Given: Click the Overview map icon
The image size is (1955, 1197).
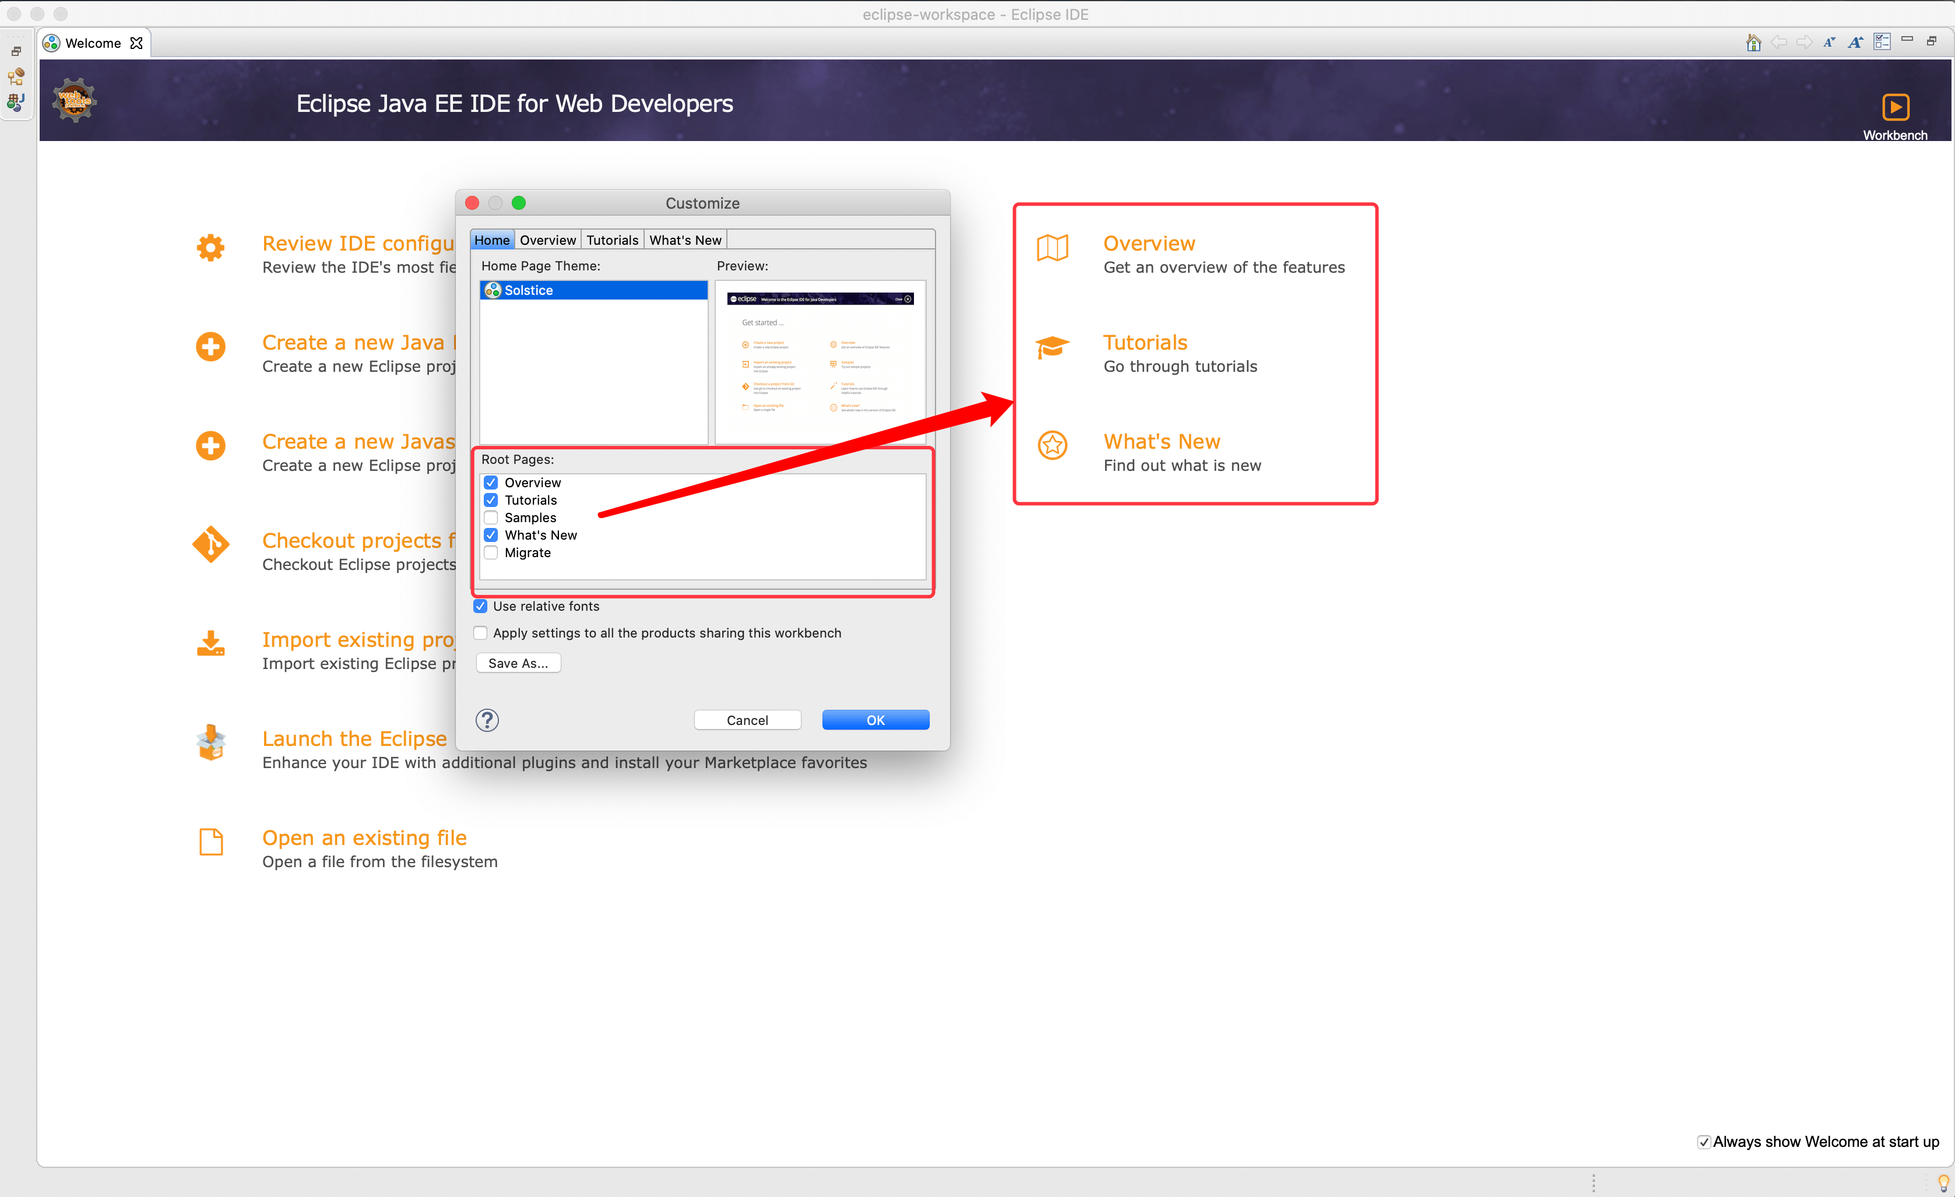Looking at the screenshot, I should 1052,248.
